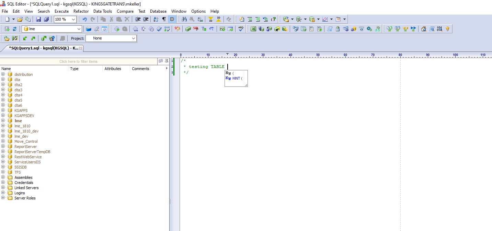The width and height of the screenshot is (492, 231).
Task: Click the SQL question mark icon
Action: click(x=196, y=29)
